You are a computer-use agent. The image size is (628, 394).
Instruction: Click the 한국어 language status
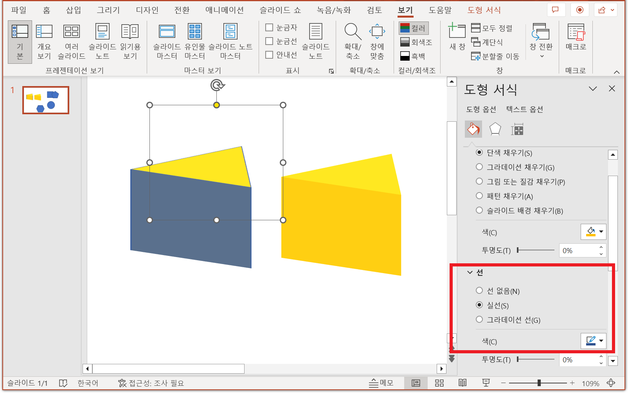pos(88,383)
